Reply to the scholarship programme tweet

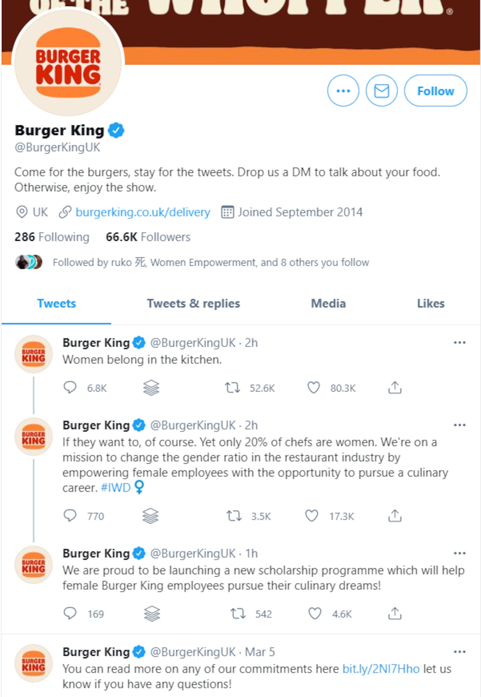(70, 613)
